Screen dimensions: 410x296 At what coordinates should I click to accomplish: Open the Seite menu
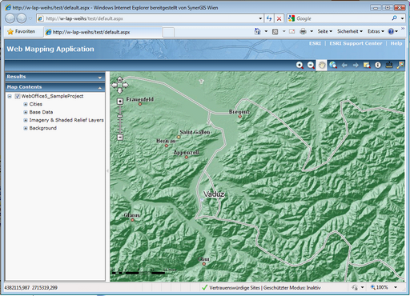click(x=325, y=31)
